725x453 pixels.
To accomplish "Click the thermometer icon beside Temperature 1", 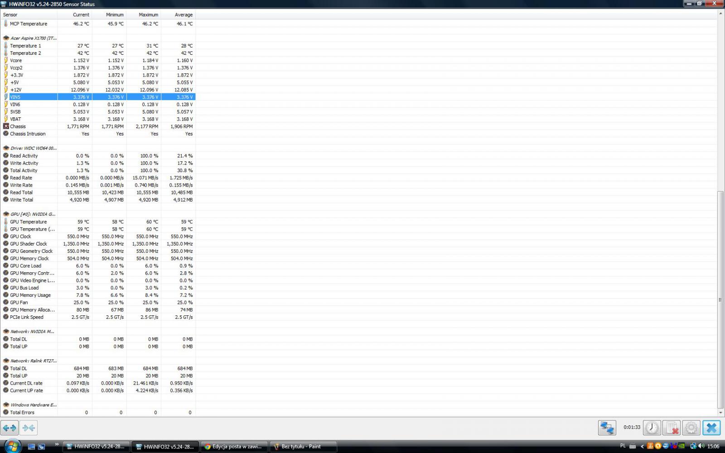I will tap(6, 46).
